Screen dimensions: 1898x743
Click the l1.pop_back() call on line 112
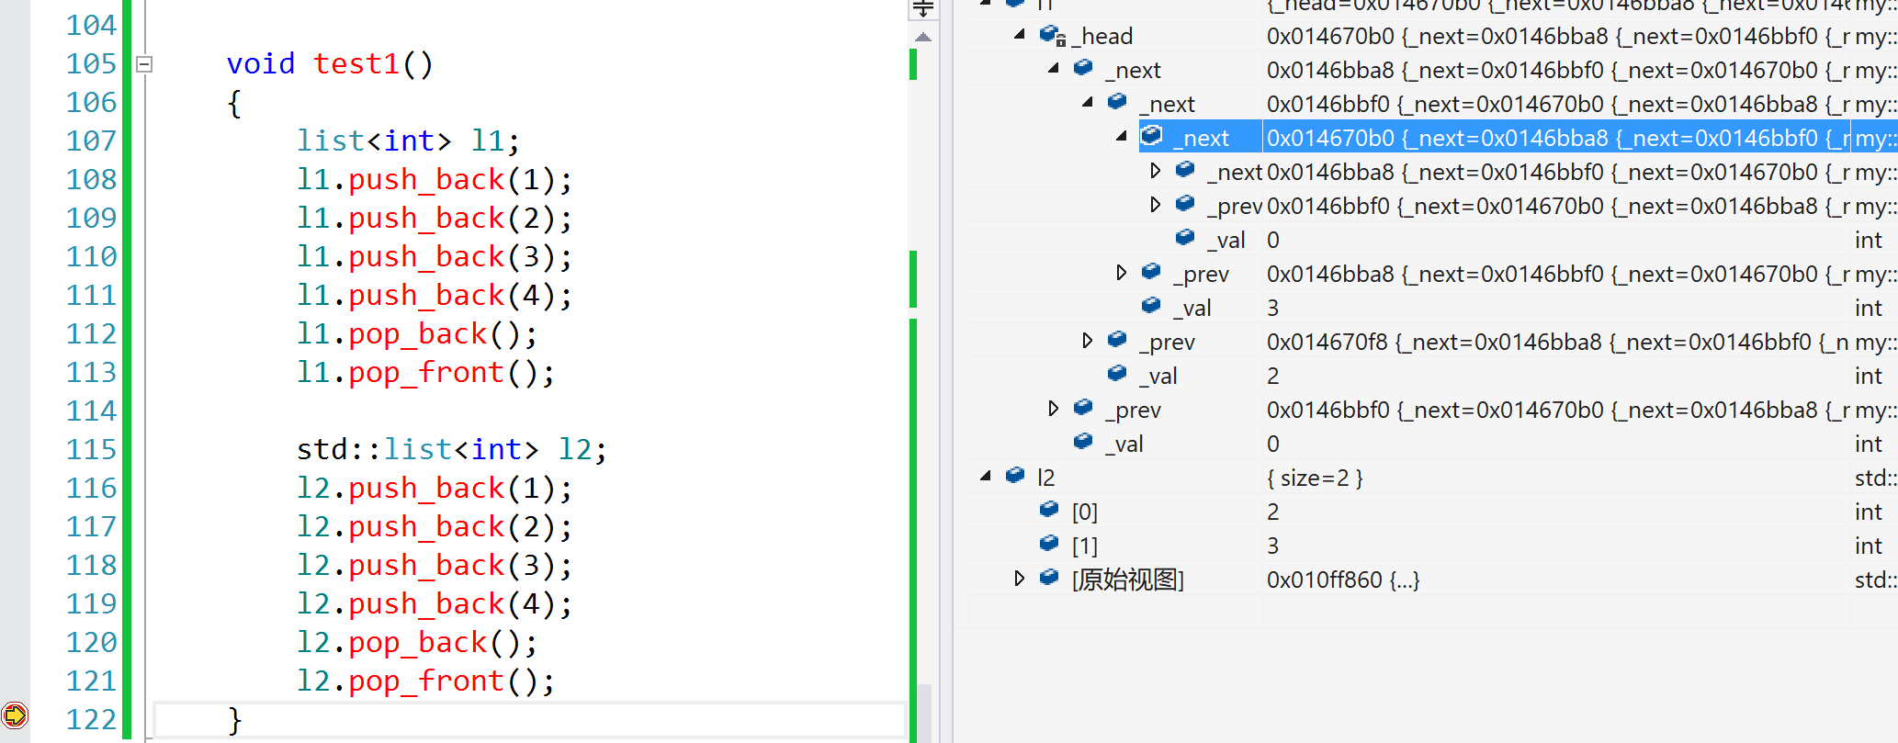(x=416, y=334)
